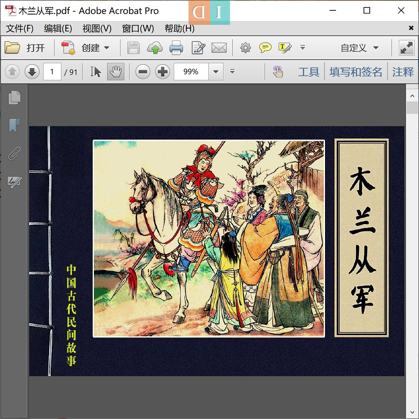Add a sticky note comment
419x419 pixels.
pos(265,48)
